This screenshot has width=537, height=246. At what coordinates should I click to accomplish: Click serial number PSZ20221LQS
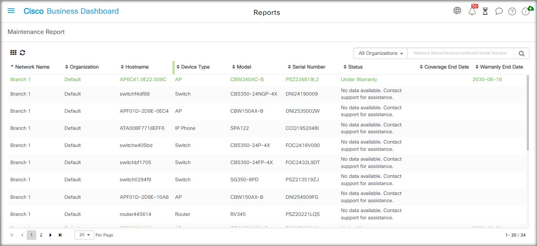[x=302, y=214]
